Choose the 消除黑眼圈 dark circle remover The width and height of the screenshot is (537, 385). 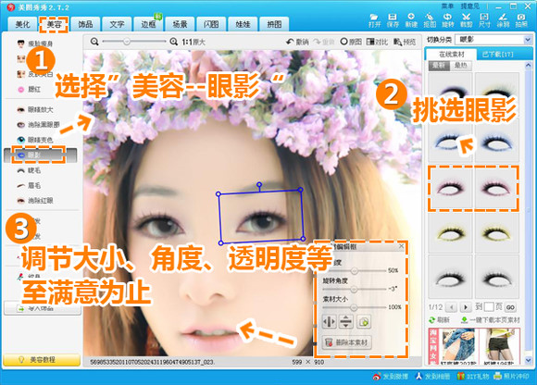(x=38, y=125)
